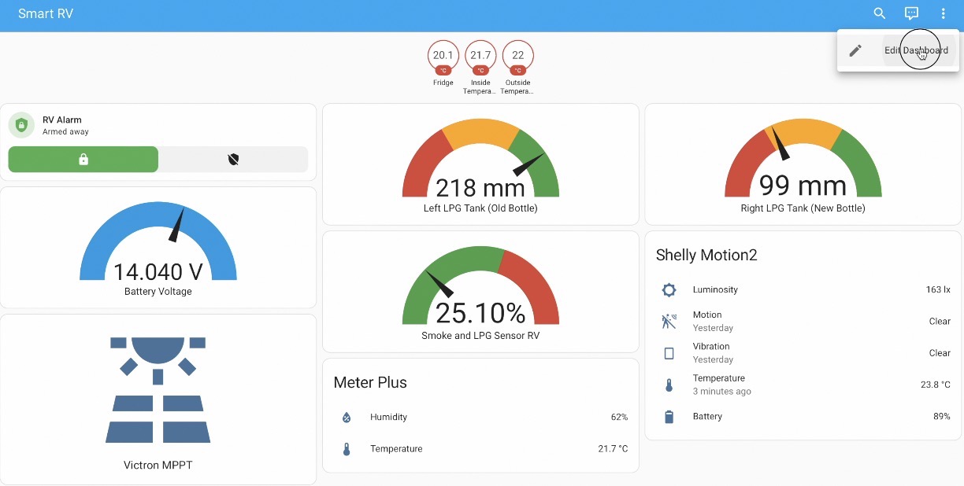The width and height of the screenshot is (964, 486).
Task: Disarm the RV Alarm with shield-off button
Action: pyautogui.click(x=233, y=159)
